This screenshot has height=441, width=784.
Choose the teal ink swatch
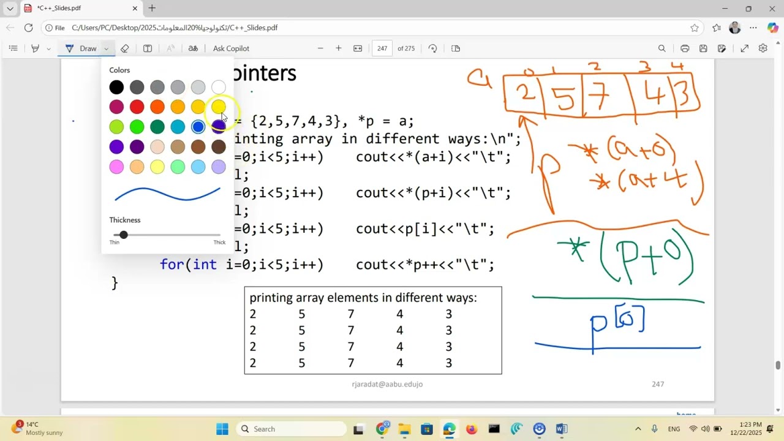(x=178, y=127)
